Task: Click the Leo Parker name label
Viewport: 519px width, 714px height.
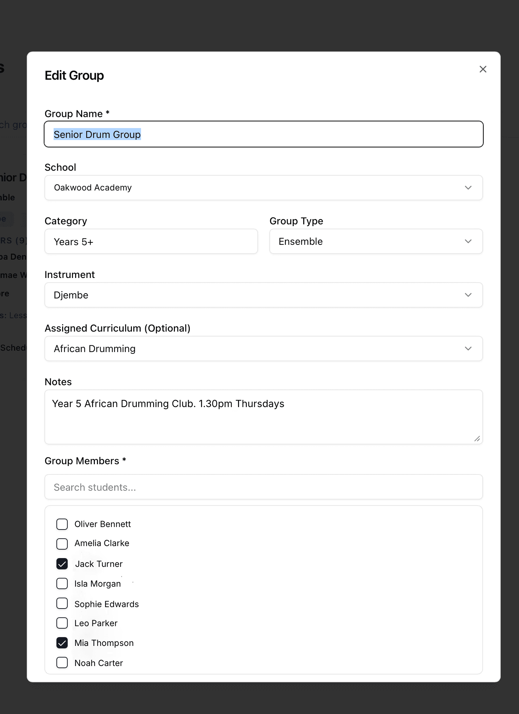Action: (96, 623)
